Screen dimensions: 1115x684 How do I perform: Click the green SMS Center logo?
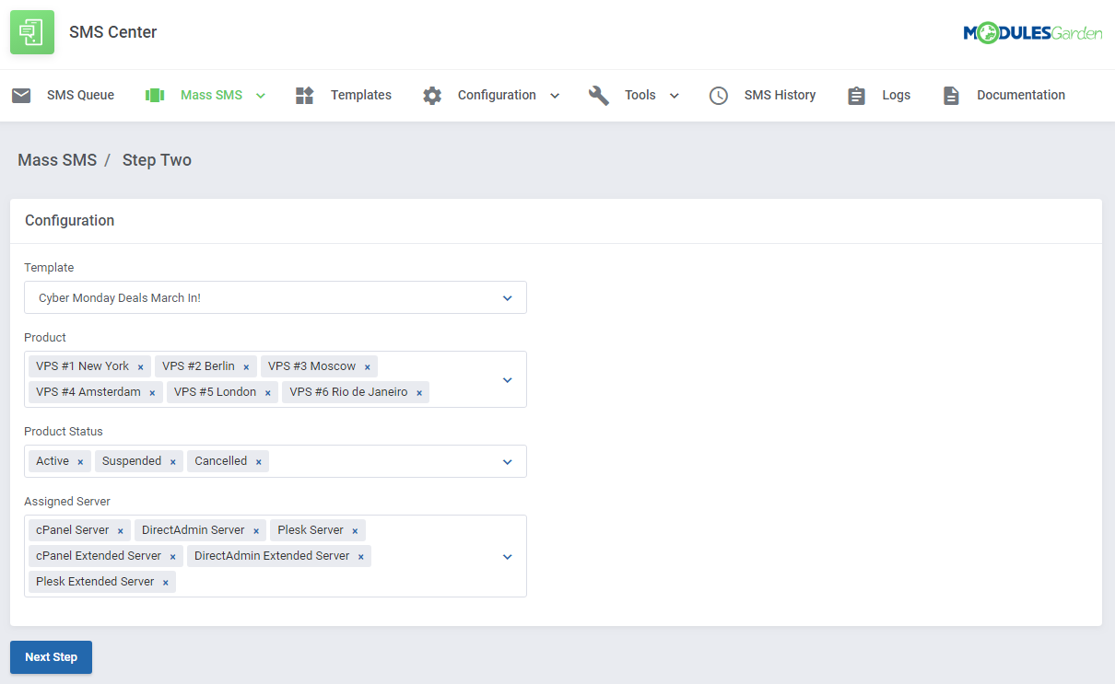click(31, 32)
